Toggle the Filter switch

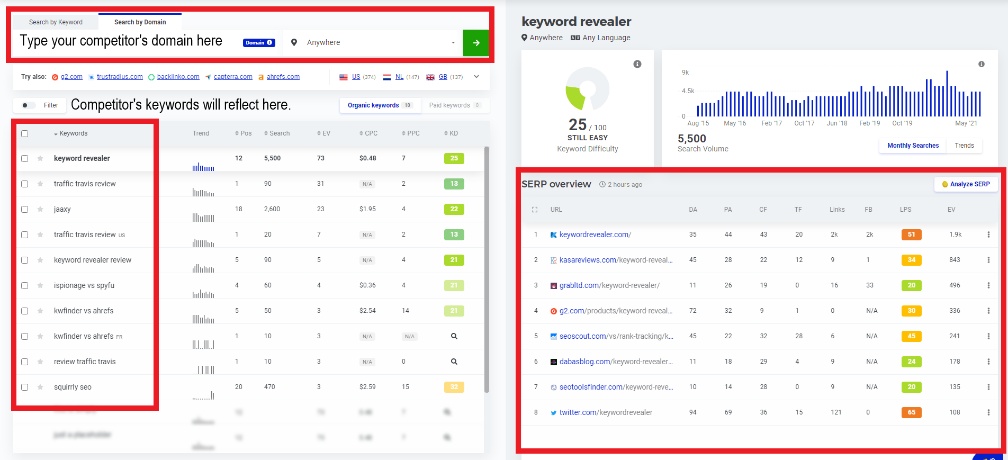click(x=28, y=105)
